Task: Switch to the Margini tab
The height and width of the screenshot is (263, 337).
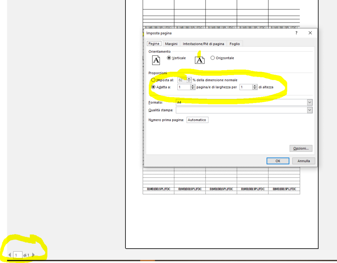Action: click(x=171, y=44)
